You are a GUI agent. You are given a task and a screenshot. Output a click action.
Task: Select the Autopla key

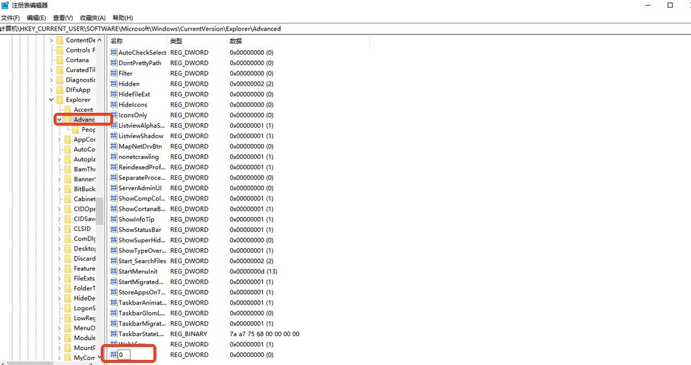[85, 159]
